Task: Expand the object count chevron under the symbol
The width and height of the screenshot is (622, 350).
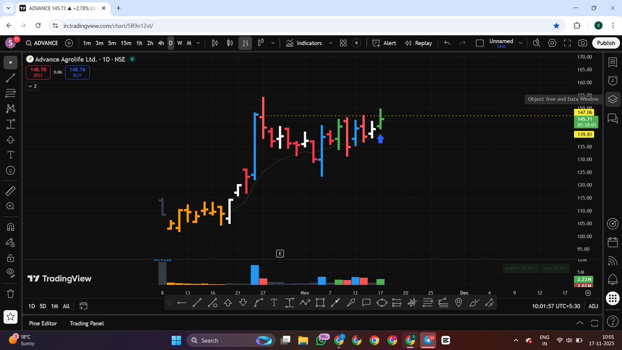Action: (32, 86)
